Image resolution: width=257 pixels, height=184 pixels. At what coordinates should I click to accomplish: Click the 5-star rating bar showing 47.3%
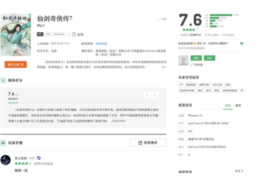click(221, 15)
